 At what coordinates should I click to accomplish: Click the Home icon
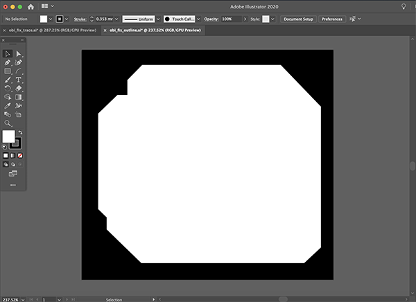(x=31, y=7)
